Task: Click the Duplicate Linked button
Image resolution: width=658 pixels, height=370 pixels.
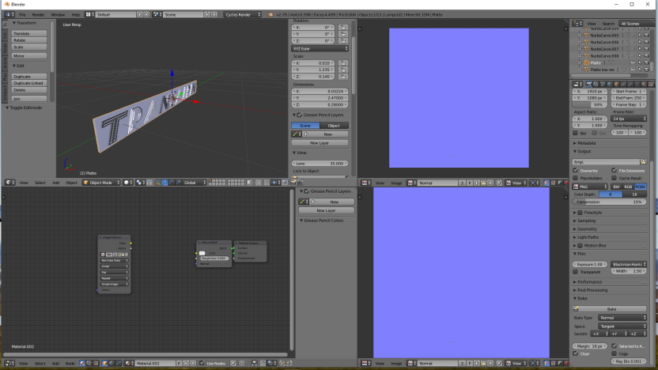Action: point(29,83)
